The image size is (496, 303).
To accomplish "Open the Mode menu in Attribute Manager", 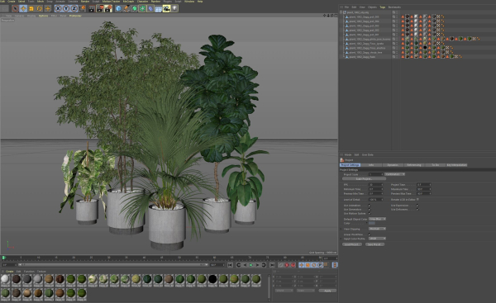I will click(348, 155).
